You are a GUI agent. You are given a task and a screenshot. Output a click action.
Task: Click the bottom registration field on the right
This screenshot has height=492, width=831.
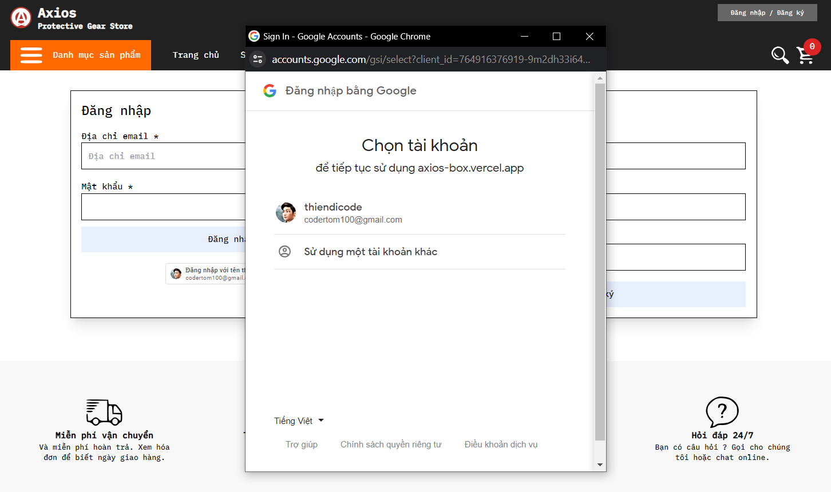coord(676,257)
